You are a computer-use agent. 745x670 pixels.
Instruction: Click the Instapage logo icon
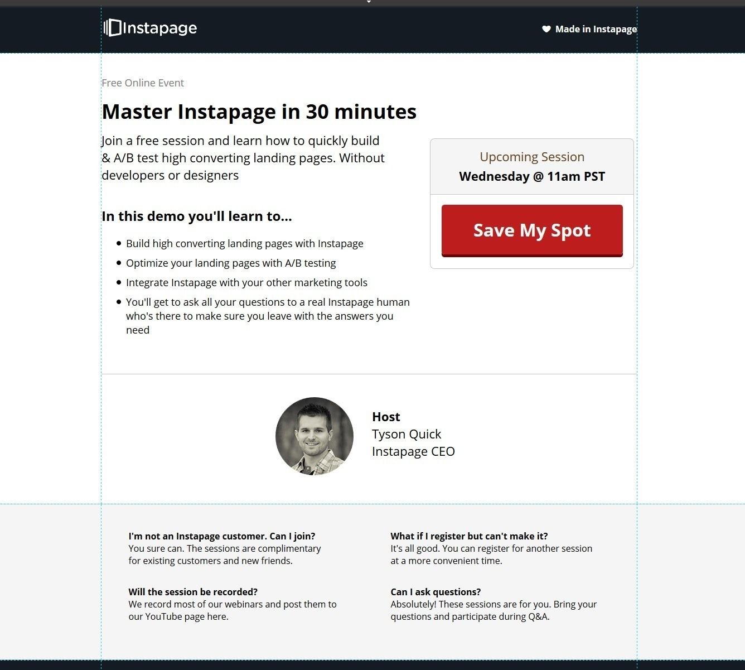(x=113, y=28)
